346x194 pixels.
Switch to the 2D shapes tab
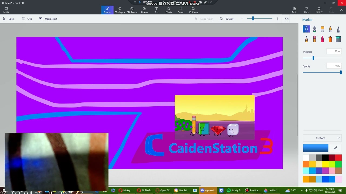(x=119, y=10)
